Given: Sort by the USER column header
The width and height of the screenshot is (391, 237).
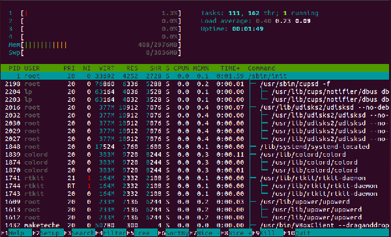Looking at the screenshot, I should [x=32, y=68].
